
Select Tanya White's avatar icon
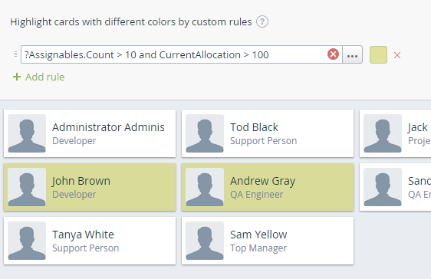click(27, 241)
